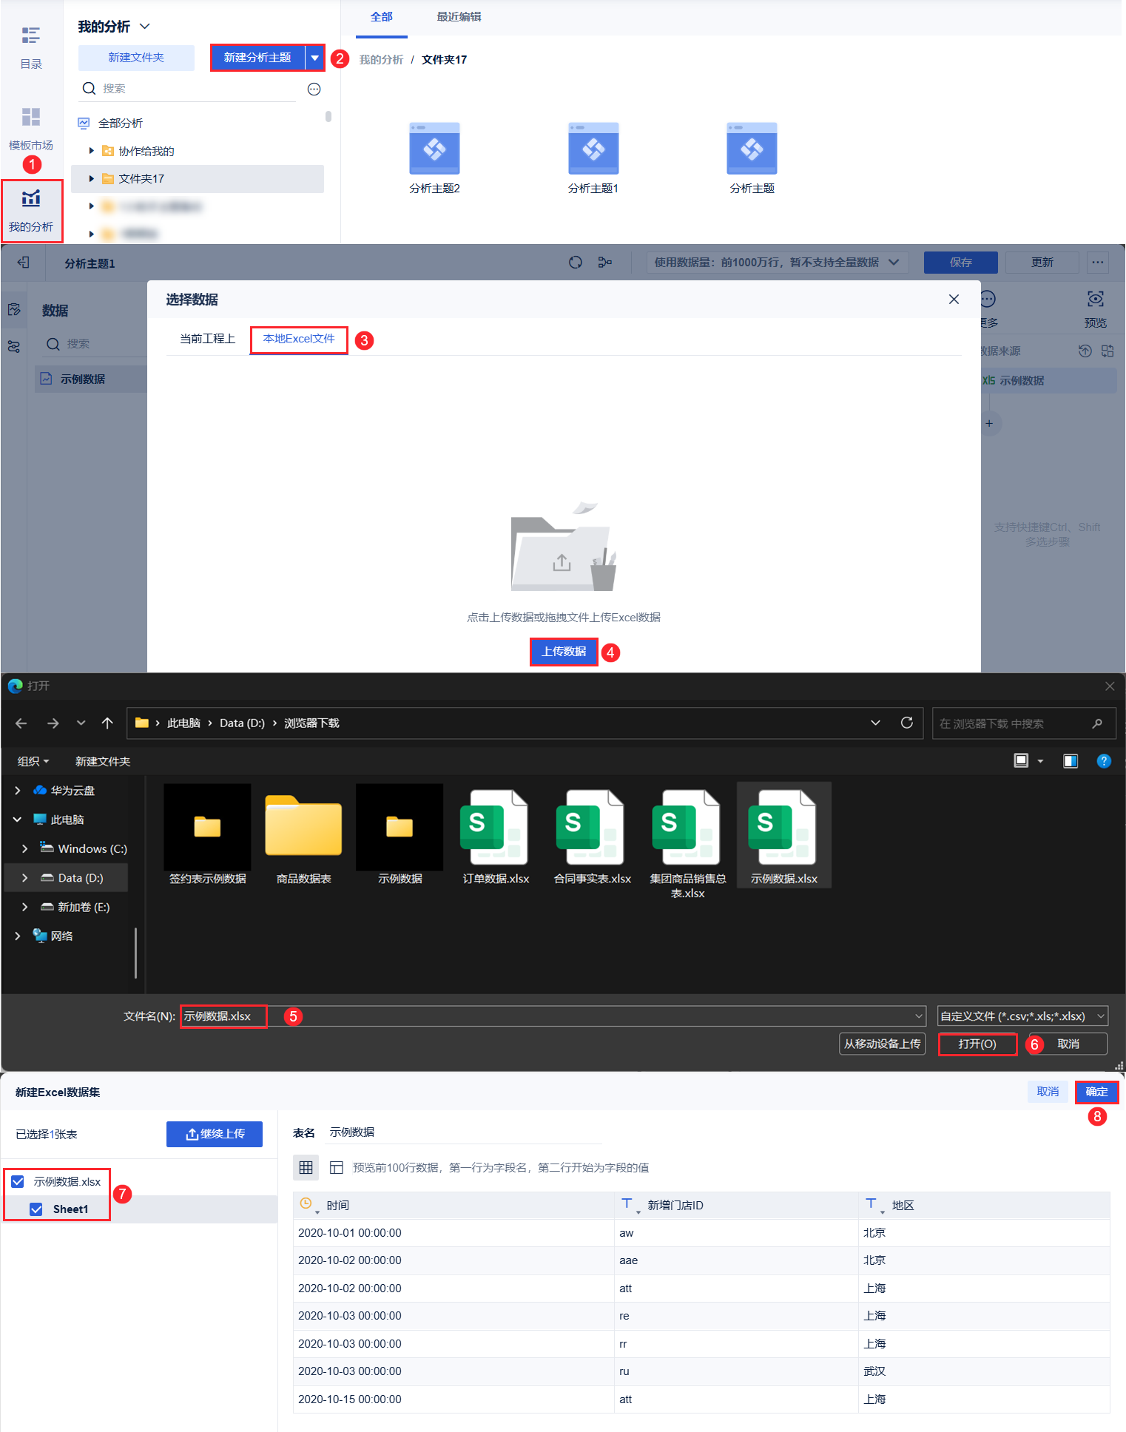Click the 表名 input field
The image size is (1126, 1432).
[464, 1132]
